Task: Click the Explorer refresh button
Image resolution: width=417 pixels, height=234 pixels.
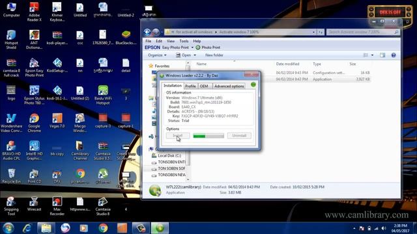Action: [x=321, y=32]
